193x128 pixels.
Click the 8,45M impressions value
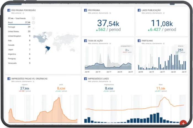109,88
